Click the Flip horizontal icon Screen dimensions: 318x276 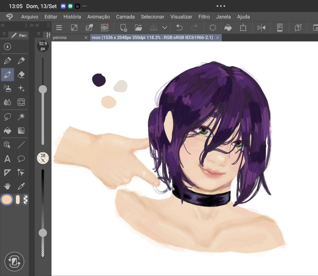coord(261,28)
